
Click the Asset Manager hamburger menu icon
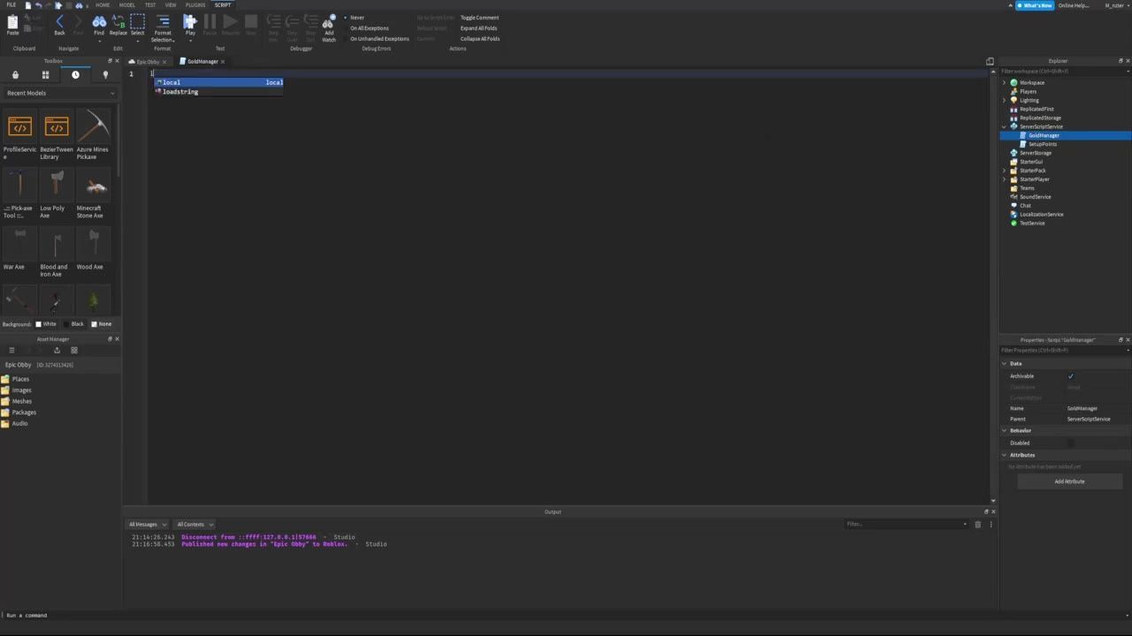pos(11,350)
